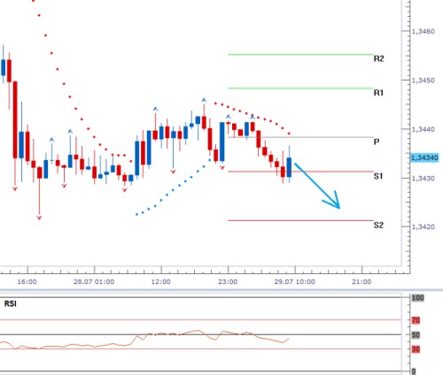Click the RSI 30 level label
The height and width of the screenshot is (375, 443).
[416, 349]
